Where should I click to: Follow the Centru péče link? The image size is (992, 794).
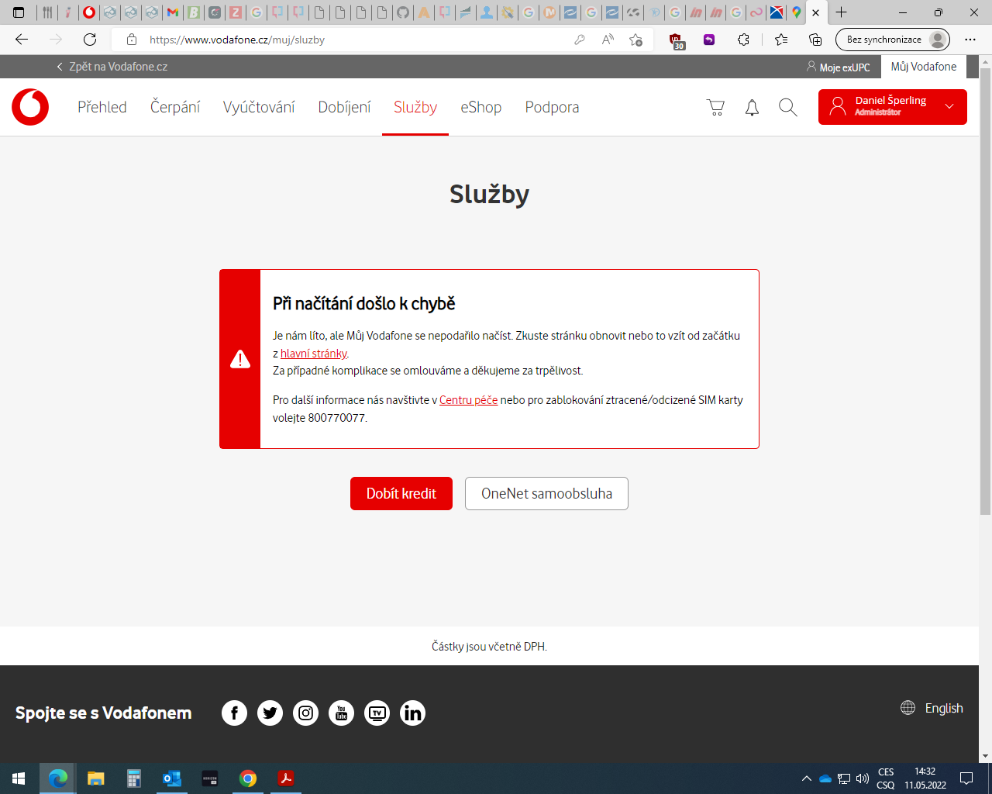click(x=468, y=400)
